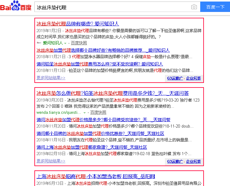Open 百度快照 for the 爱问知识人 result
The image size is (230, 186).
[x=79, y=43]
